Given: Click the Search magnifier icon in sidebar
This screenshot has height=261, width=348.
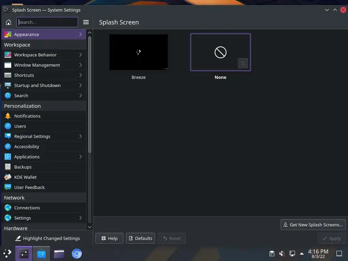Looking at the screenshot, I should click(8, 95).
